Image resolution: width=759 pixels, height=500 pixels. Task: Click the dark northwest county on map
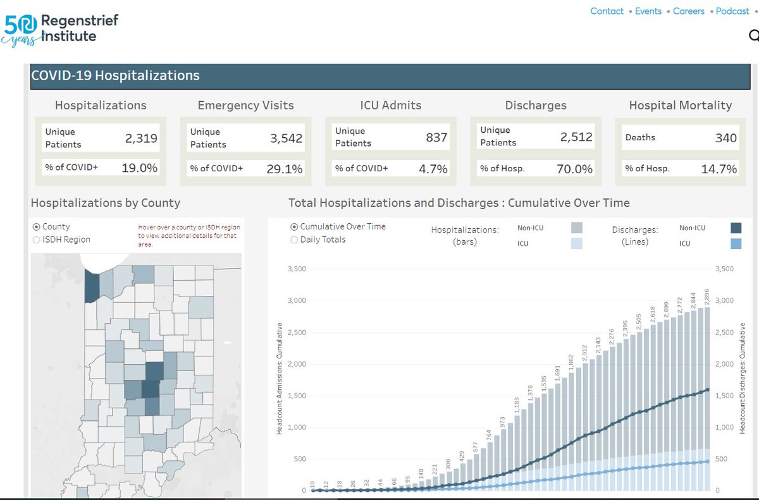(x=92, y=287)
